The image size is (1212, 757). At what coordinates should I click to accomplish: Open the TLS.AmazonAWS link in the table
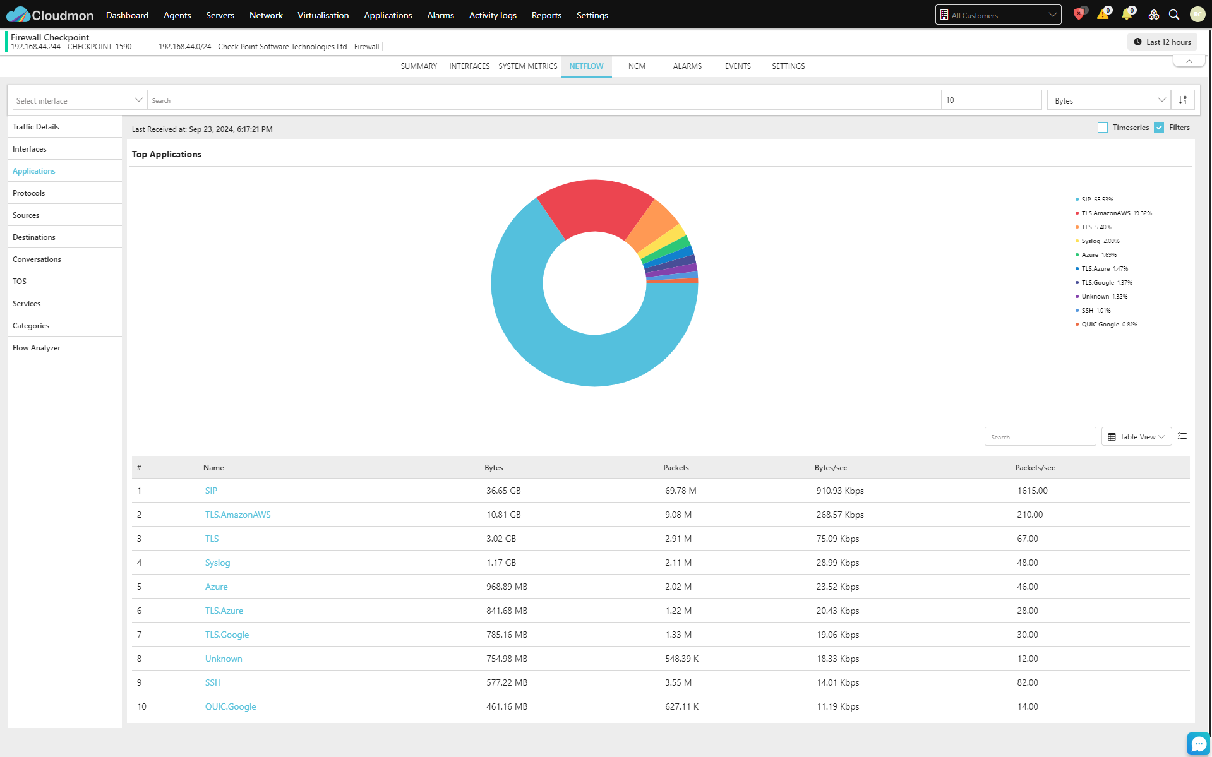237,515
